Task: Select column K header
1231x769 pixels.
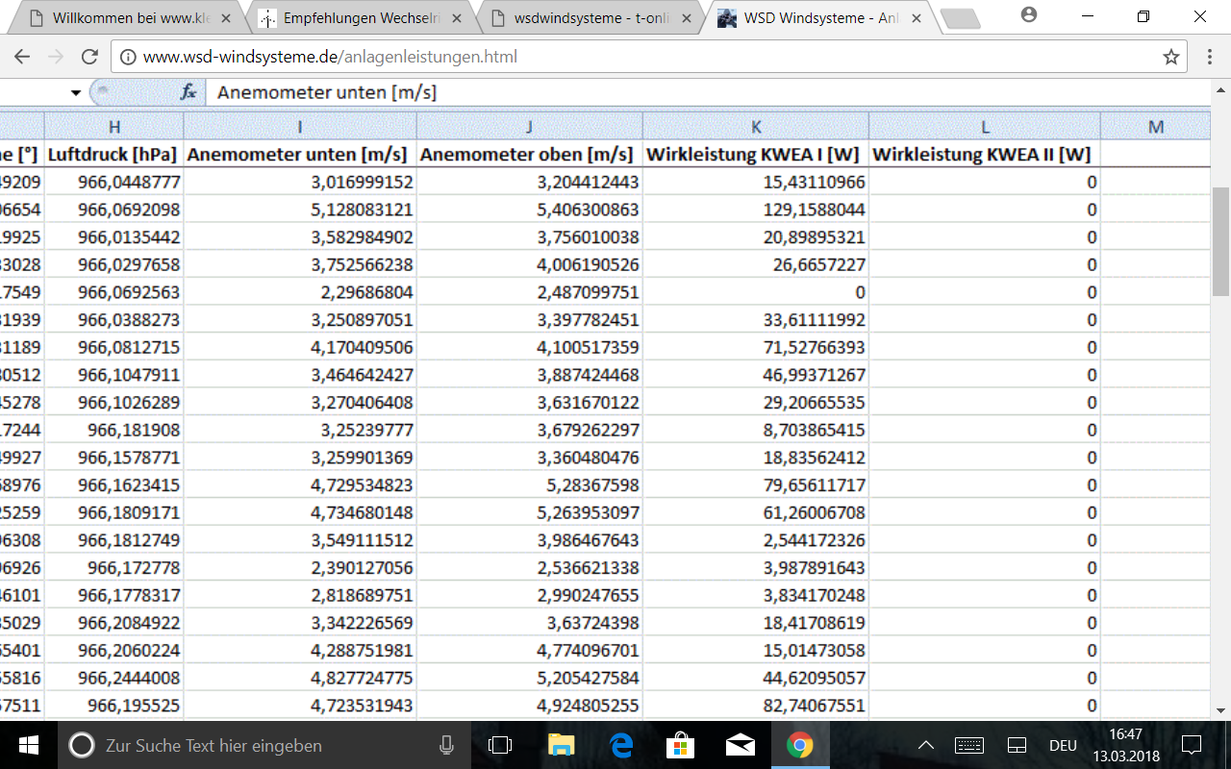Action: click(756, 127)
